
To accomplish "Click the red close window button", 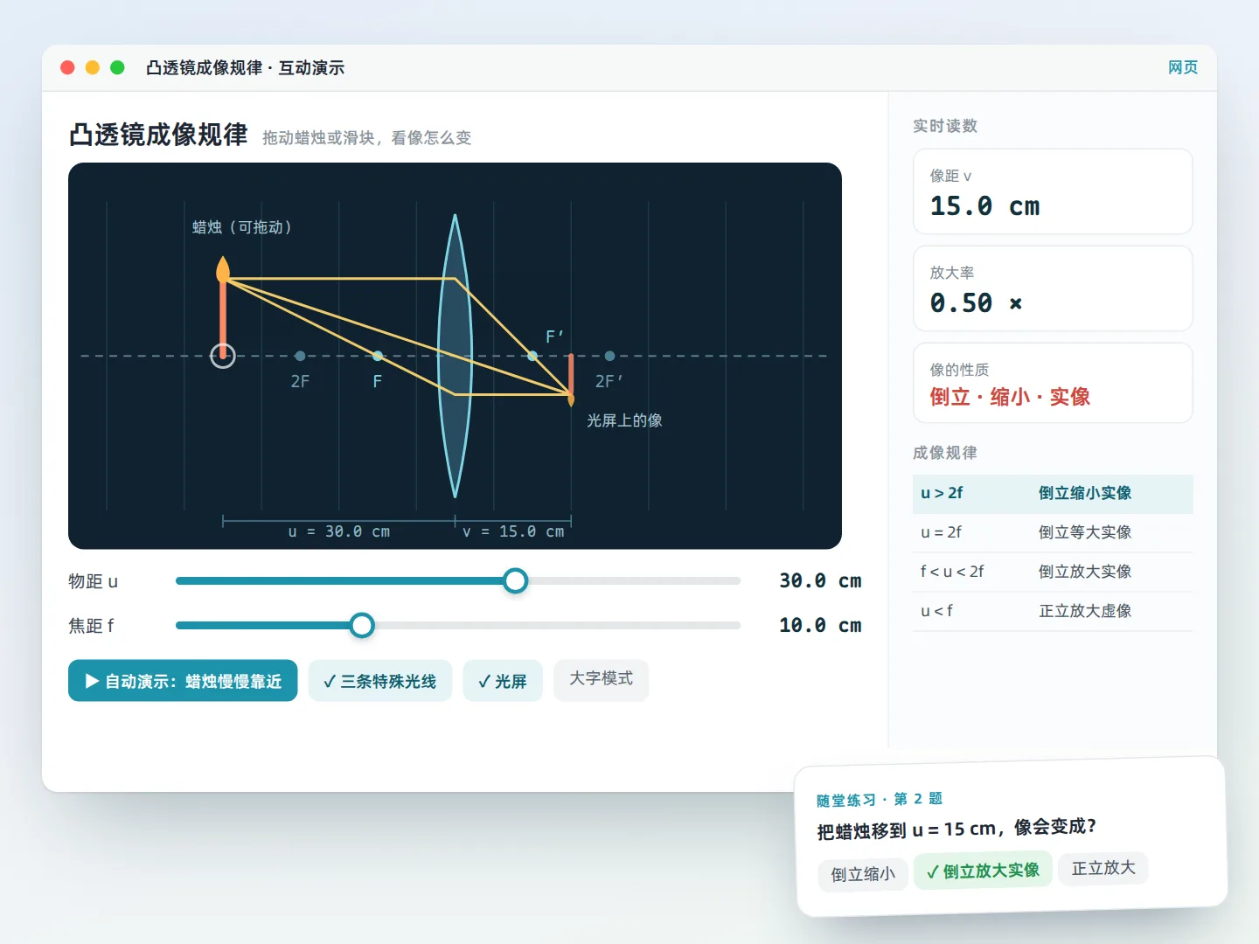I will [67, 67].
